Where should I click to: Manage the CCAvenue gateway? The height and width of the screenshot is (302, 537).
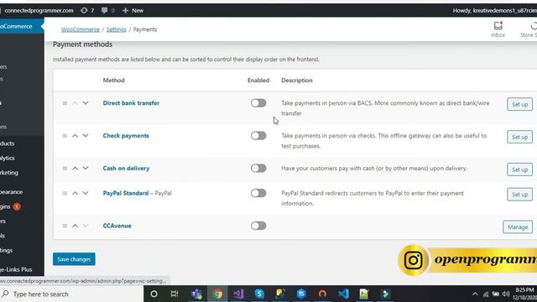518,227
